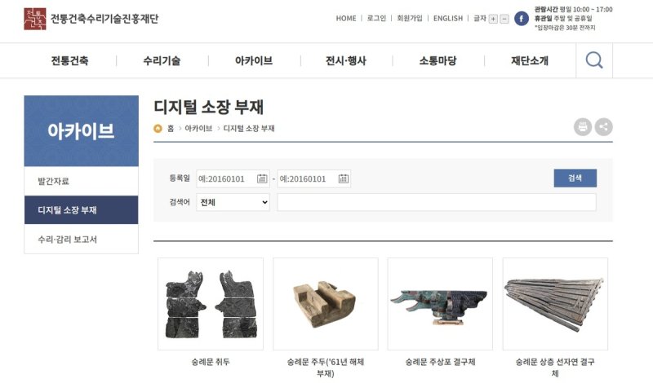
Task: Go to HOME link in top bar
Action: [346, 18]
